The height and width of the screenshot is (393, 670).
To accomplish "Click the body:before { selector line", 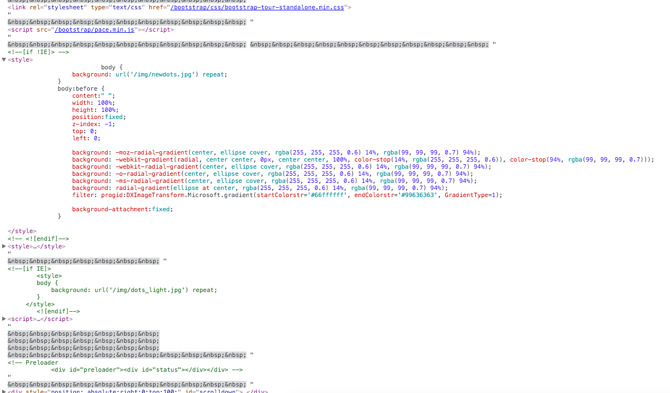I will pos(81,88).
